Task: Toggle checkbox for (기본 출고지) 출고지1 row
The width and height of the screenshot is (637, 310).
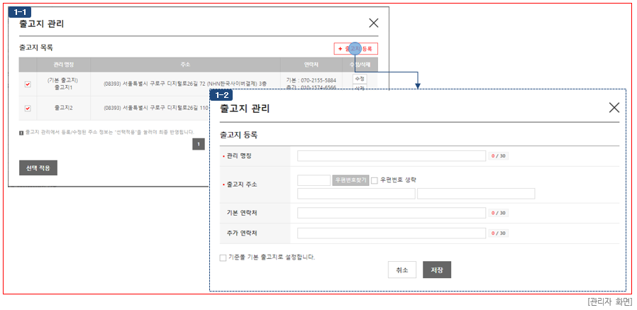Action: [28, 84]
